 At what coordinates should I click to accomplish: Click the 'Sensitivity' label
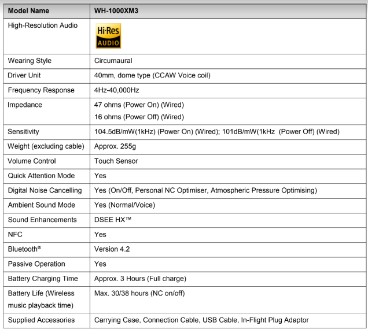pyautogui.click(x=23, y=132)
